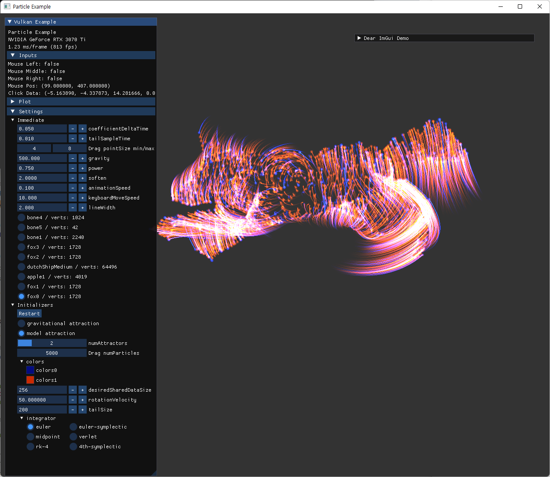The width and height of the screenshot is (550, 477).
Task: Expand the Dear ImGui Demo window
Action: click(359, 38)
